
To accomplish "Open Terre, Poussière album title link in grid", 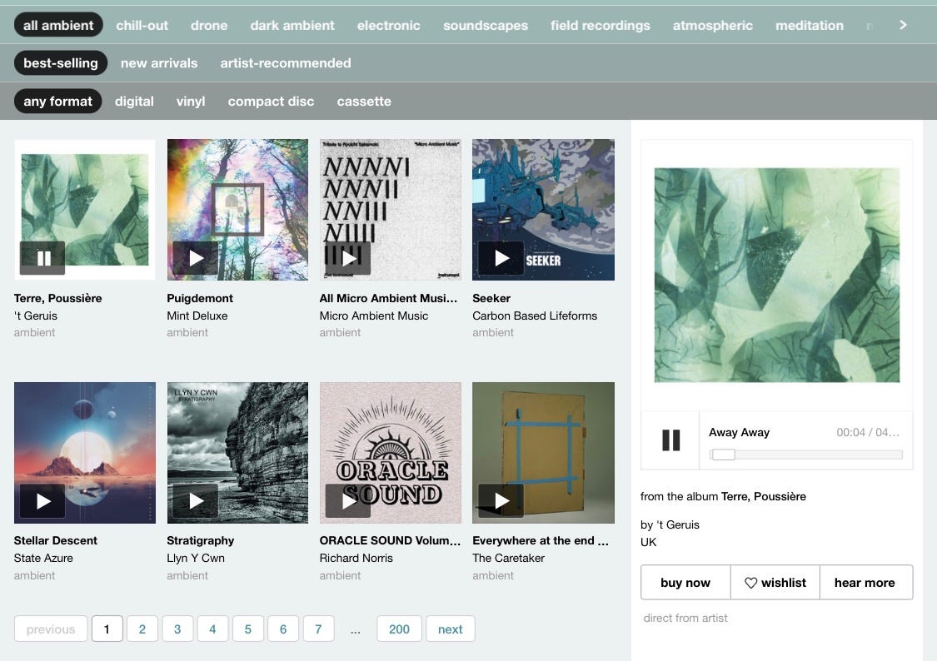I will (x=58, y=298).
